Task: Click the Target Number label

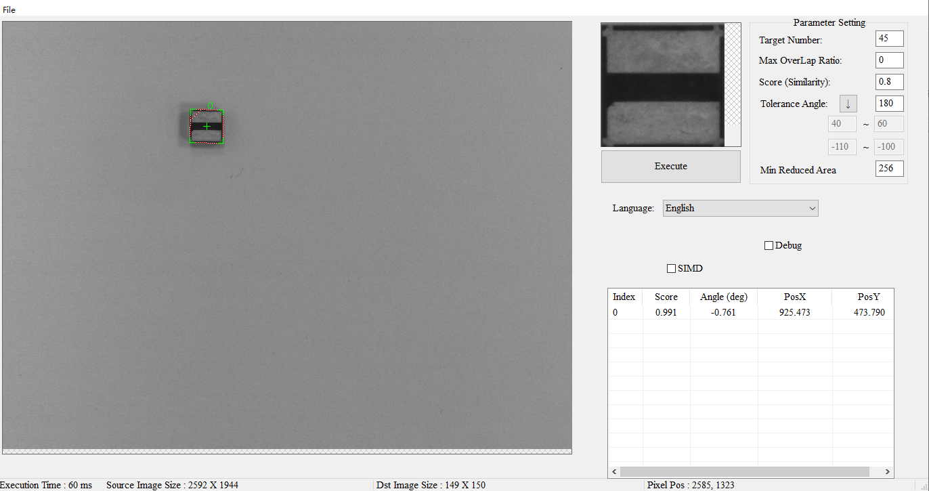Action: (790, 40)
